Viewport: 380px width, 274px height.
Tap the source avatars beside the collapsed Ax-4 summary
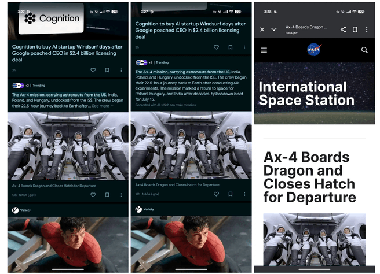[x=18, y=86]
